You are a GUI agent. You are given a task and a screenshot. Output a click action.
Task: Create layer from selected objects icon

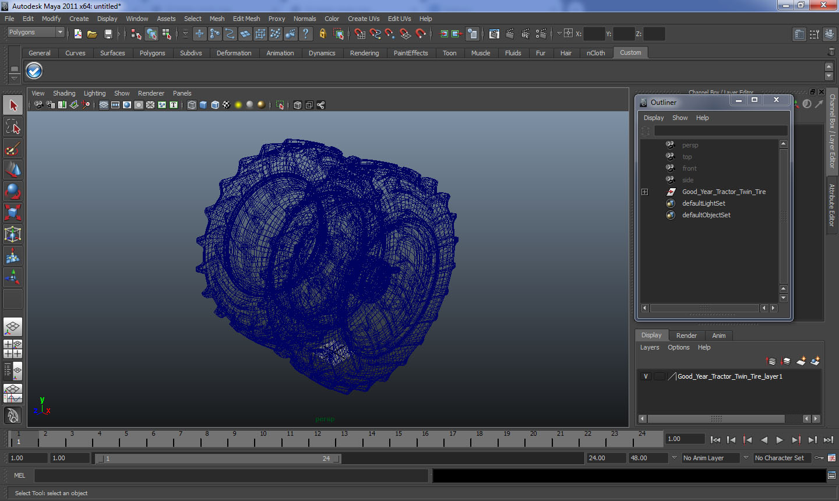pos(815,361)
